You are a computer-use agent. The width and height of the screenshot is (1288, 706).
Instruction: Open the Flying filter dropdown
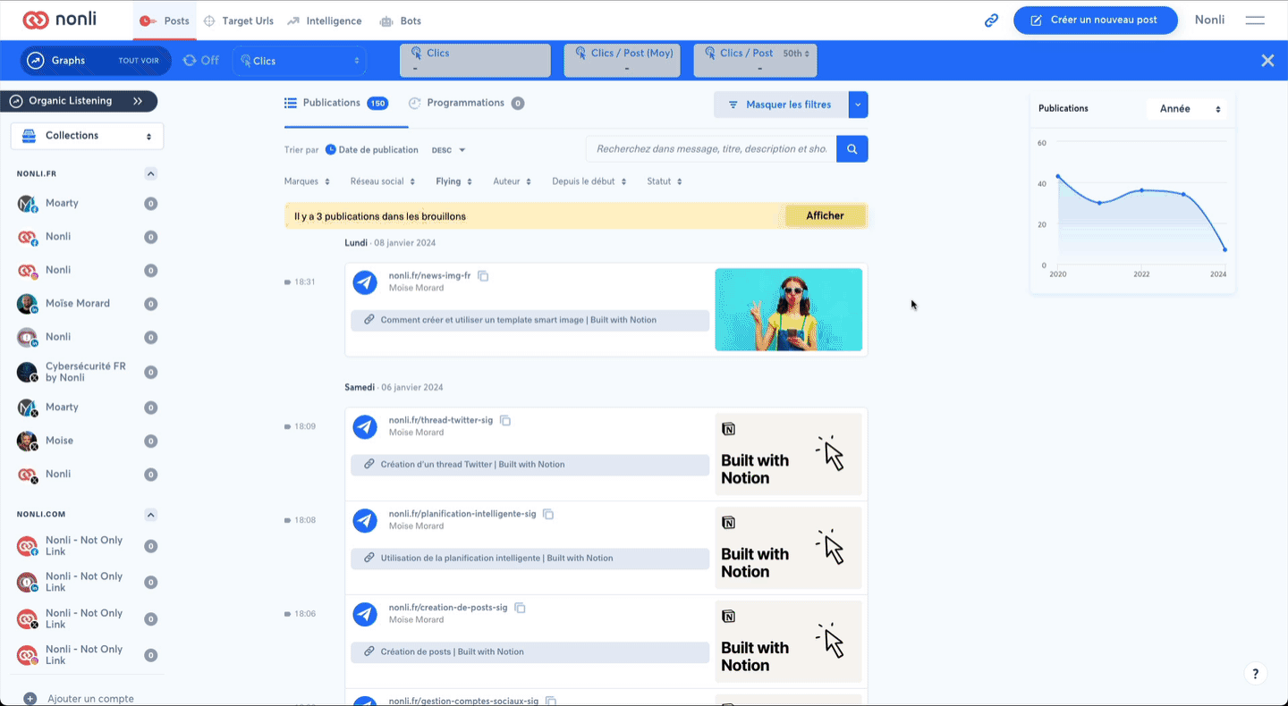click(454, 181)
